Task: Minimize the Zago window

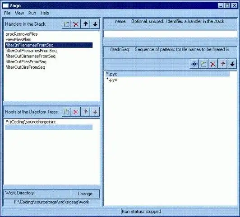Action: (221, 5)
